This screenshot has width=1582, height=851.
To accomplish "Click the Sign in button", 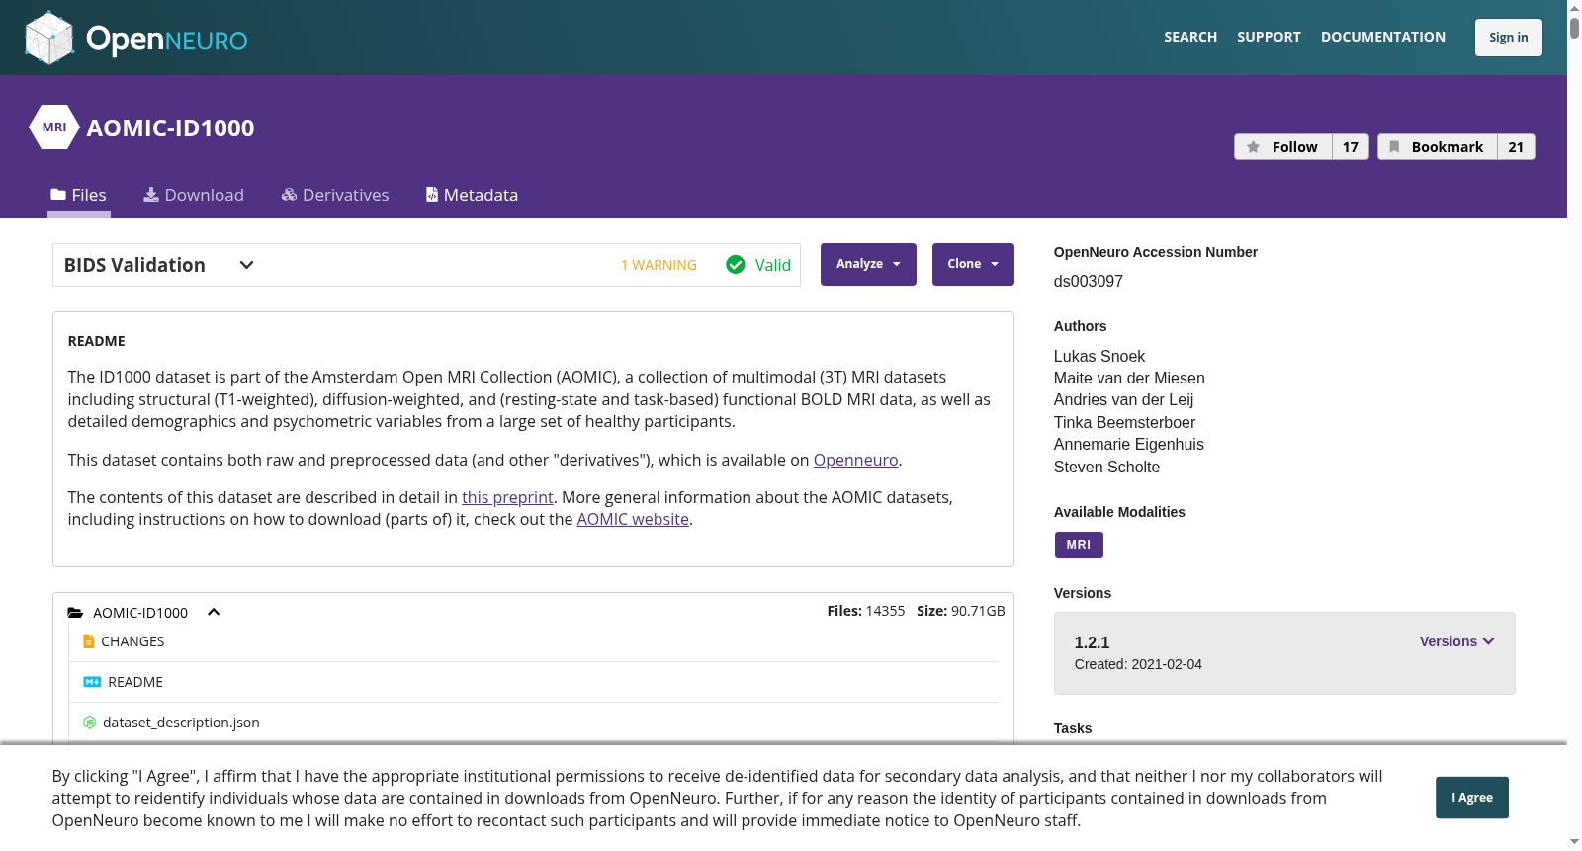I will coord(1509,38).
